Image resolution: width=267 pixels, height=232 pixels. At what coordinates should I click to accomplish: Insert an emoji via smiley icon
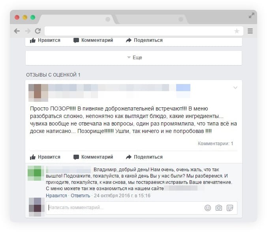tap(208, 208)
